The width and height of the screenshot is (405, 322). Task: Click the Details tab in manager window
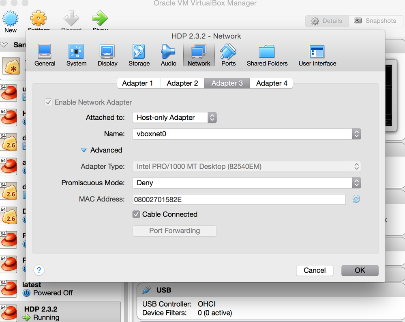point(327,21)
